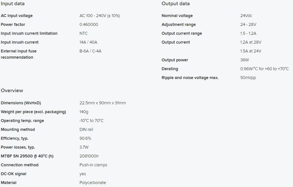Click the Power factor value 0.460000
This screenshot has width=293, height=187.
click(89, 25)
